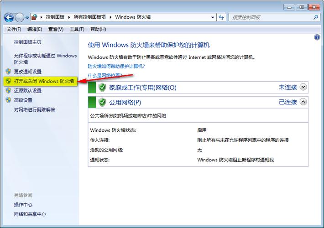Click shield icon beside 打开或关闭 Windows 防火墙
The height and width of the screenshot is (228, 324).
tap(8, 81)
